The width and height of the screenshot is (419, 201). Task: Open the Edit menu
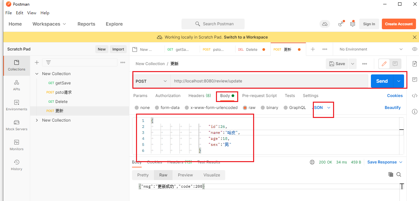click(x=20, y=13)
